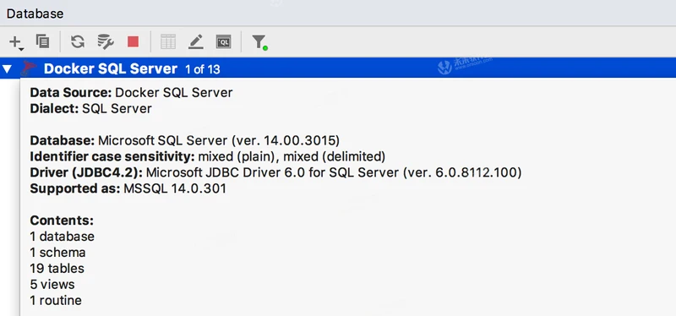Click the New (+) data source button
This screenshot has width=676, height=316.
click(x=14, y=41)
